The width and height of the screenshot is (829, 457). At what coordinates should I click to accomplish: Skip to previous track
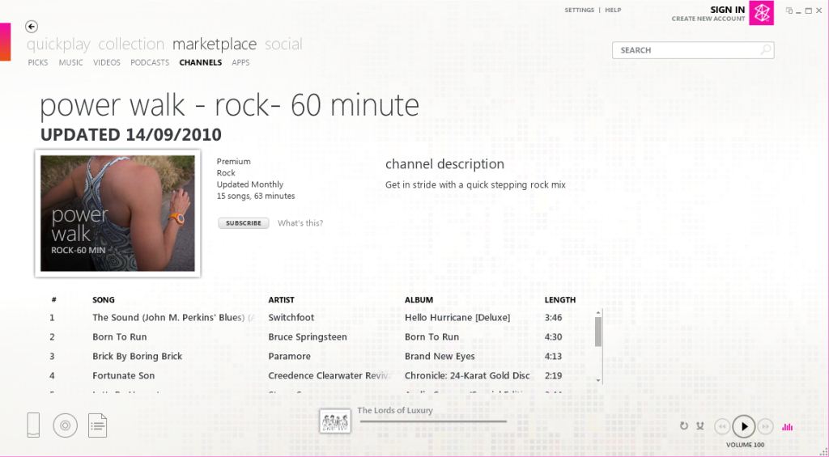721,426
